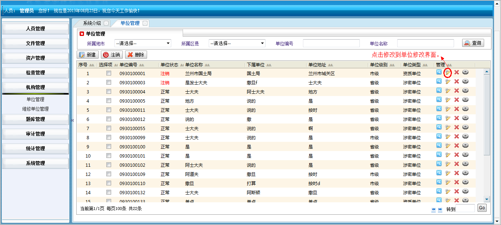View details of unit 0930100102

point(439,164)
